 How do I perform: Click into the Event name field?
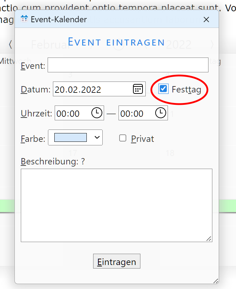[128, 65]
